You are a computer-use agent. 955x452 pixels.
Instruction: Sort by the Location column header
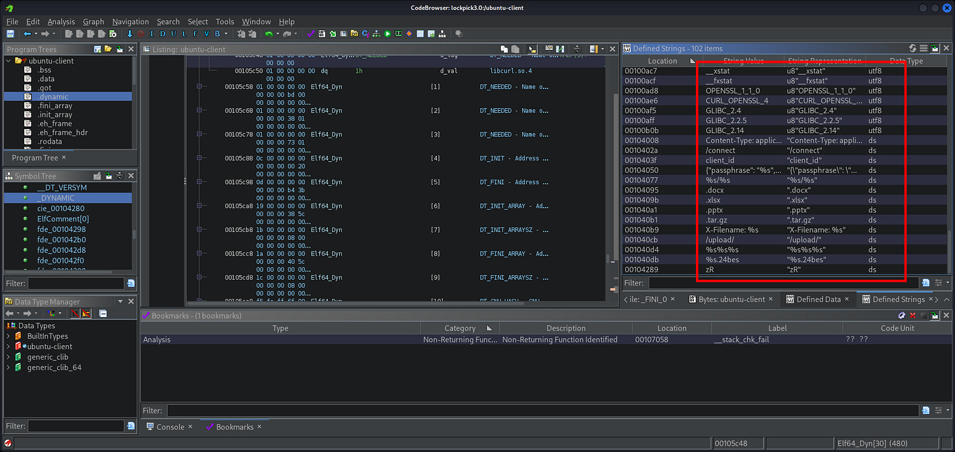662,61
